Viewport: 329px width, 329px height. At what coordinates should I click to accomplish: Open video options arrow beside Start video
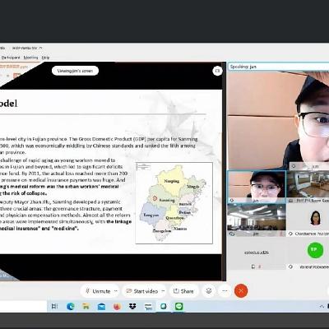coord(164,291)
